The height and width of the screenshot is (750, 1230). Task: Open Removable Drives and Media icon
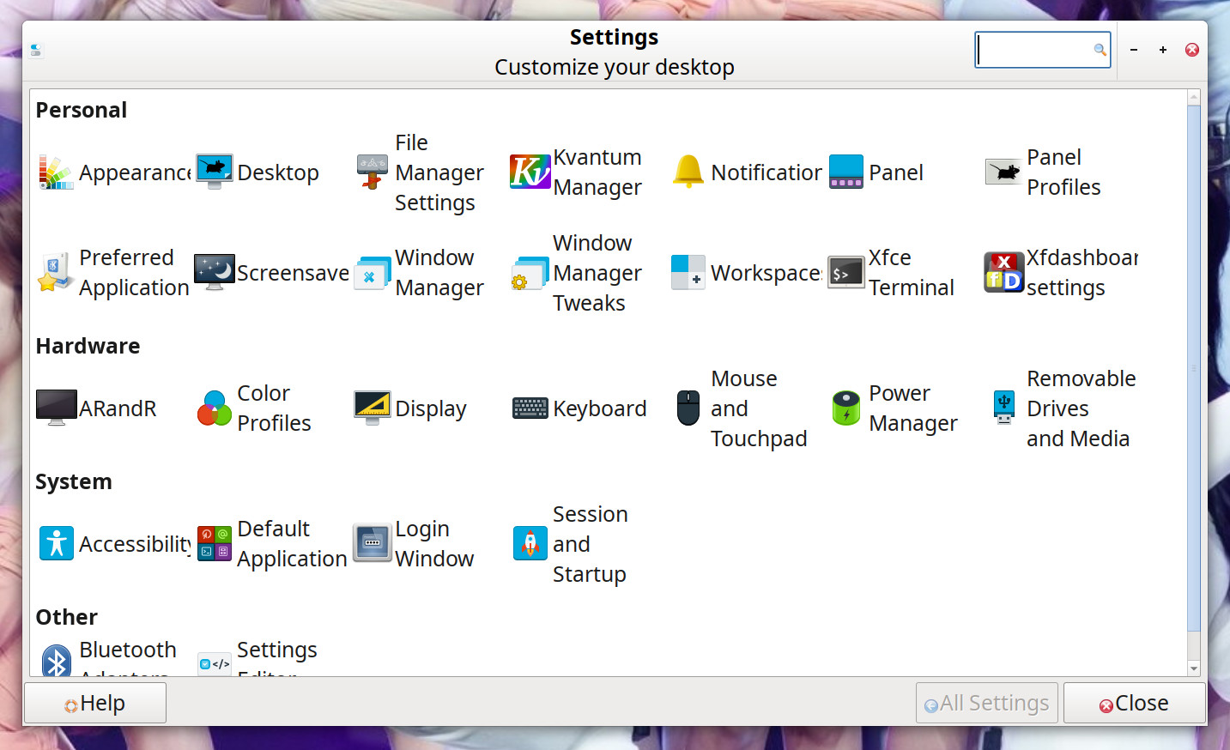[x=1004, y=408]
